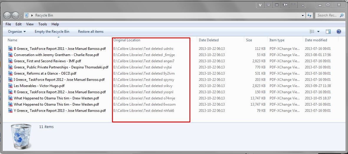Viewport: 348px width, 154px height.
Task: Click PDF icon for Greece_ Public Private Partnerships
Action: tap(10, 67)
